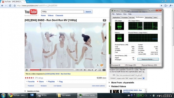The height and width of the screenshot is (98, 174).
Task: Click the YouTube Search button
Action: tap(88, 12)
